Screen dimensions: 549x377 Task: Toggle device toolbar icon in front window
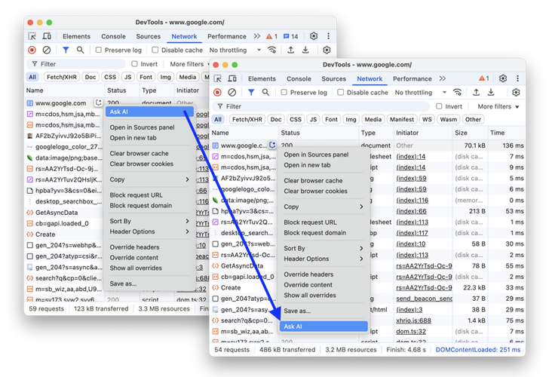click(232, 78)
